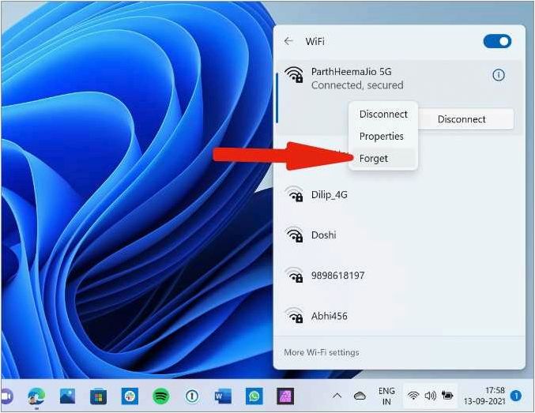Click the volume speaker tray icon
This screenshot has height=413, width=535.
click(x=430, y=396)
